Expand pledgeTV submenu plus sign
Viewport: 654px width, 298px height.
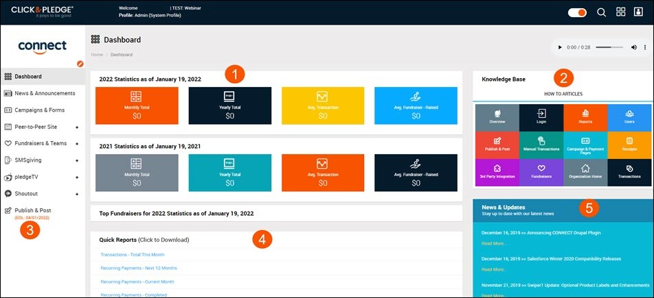point(77,177)
